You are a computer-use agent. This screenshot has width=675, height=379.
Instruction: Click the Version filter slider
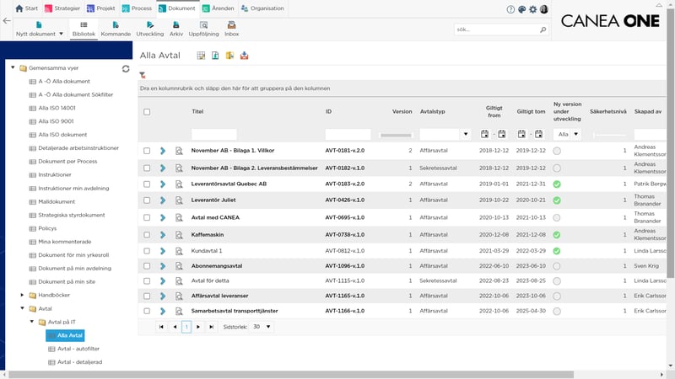pos(396,136)
